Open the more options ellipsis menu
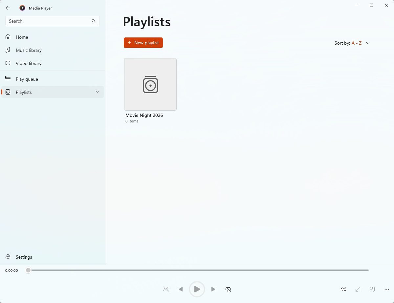This screenshot has width=394, height=303. coord(387,289)
